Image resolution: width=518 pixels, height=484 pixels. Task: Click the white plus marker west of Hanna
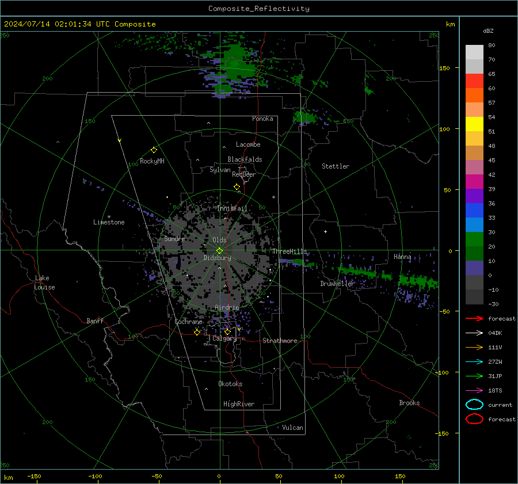pyautogui.click(x=325, y=231)
